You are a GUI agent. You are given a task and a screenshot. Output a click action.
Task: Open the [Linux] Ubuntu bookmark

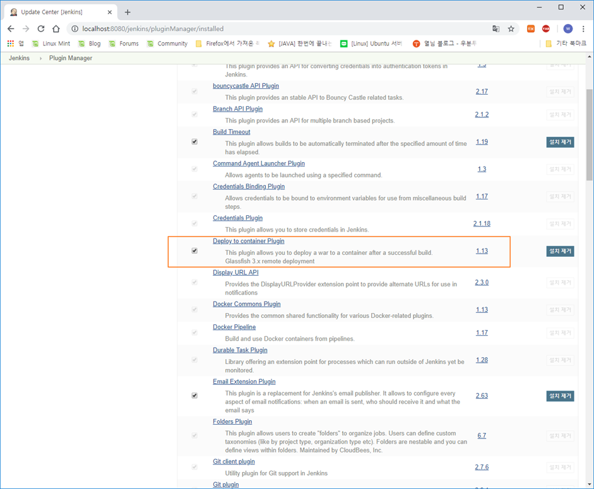pos(371,44)
